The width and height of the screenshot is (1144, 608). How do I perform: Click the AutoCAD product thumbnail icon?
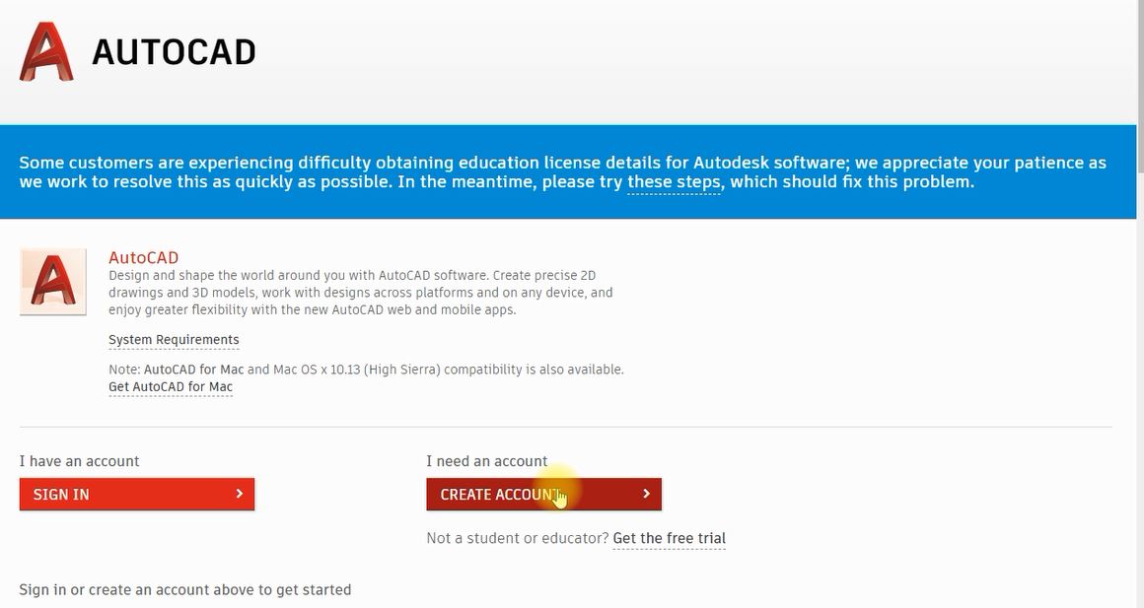pyautogui.click(x=53, y=282)
